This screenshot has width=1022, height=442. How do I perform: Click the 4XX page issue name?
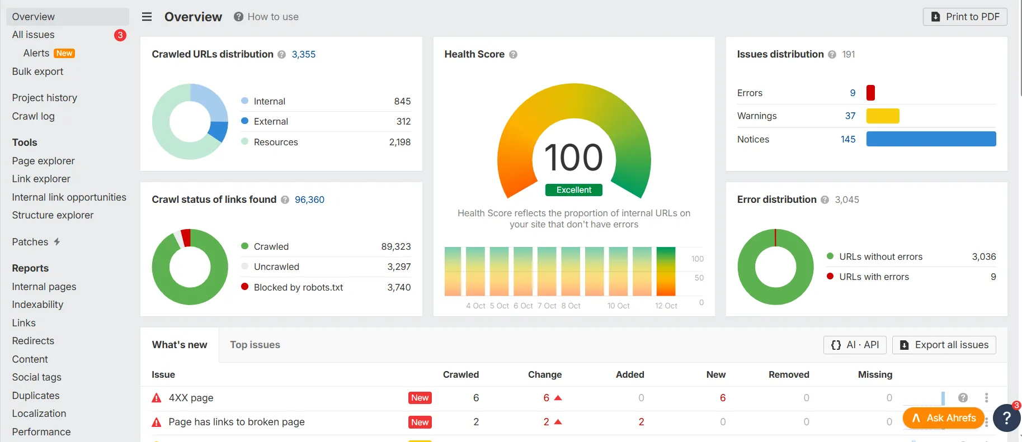coord(191,398)
